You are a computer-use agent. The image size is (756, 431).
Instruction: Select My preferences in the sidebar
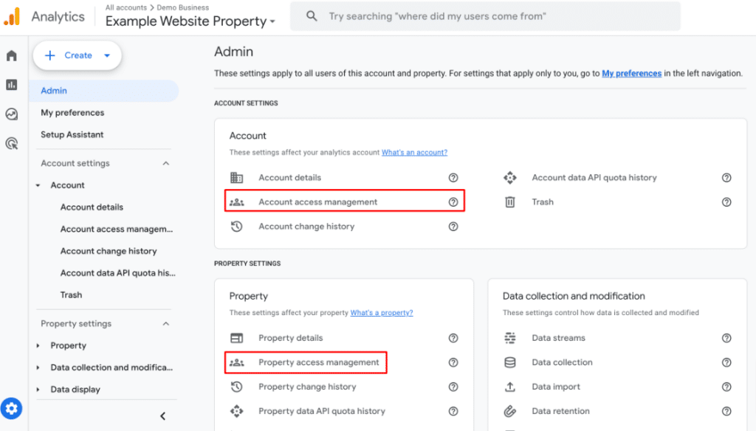[72, 112]
